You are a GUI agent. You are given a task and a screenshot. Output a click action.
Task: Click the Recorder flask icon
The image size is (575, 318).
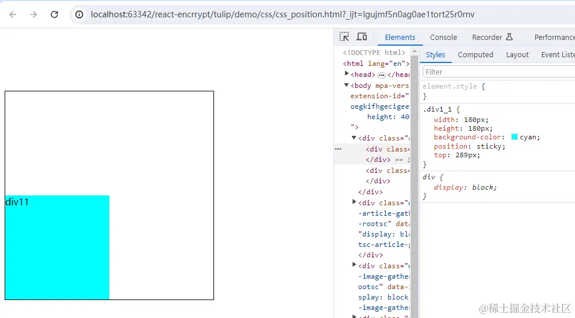[x=510, y=36]
